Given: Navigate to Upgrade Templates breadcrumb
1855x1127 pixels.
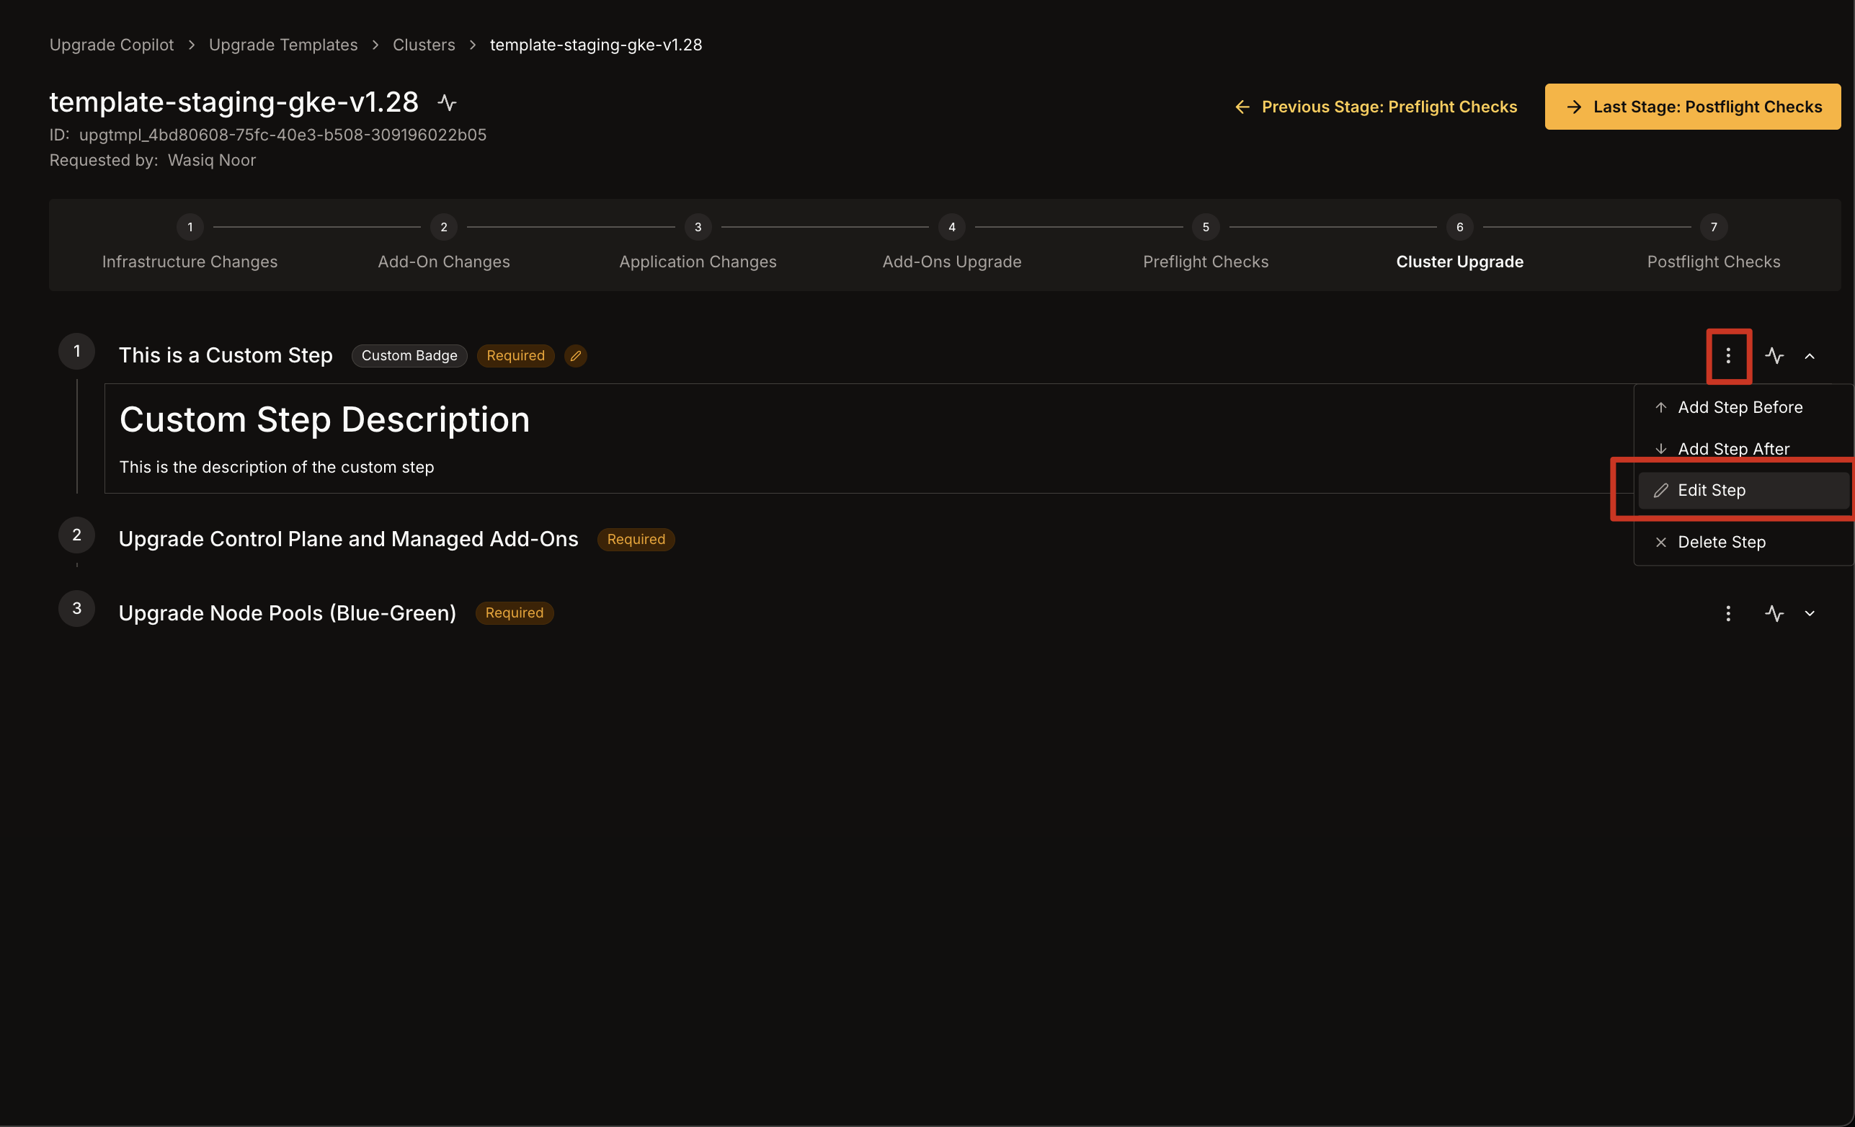Looking at the screenshot, I should (283, 45).
